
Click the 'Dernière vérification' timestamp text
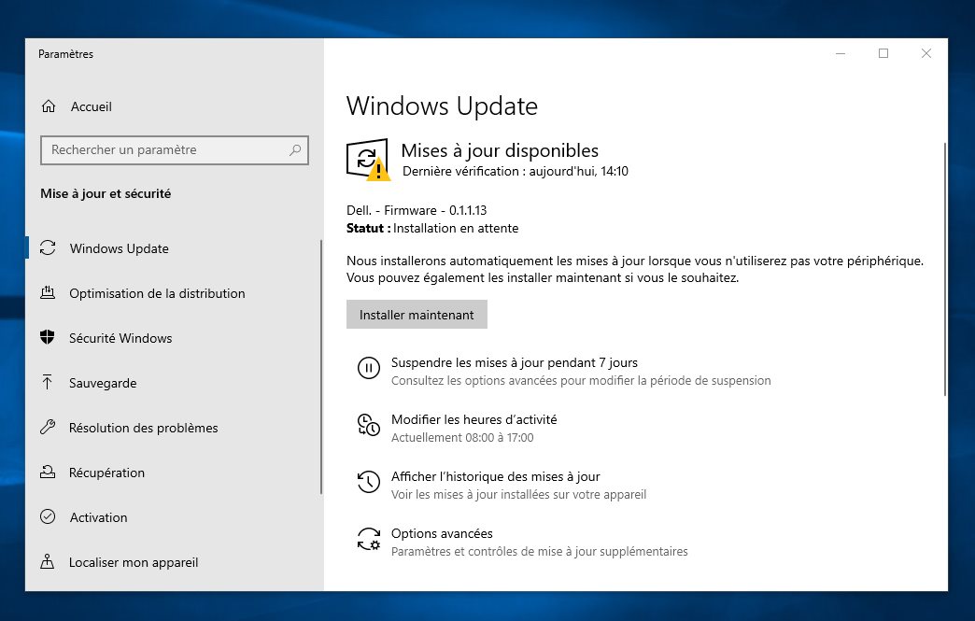pyautogui.click(x=516, y=171)
